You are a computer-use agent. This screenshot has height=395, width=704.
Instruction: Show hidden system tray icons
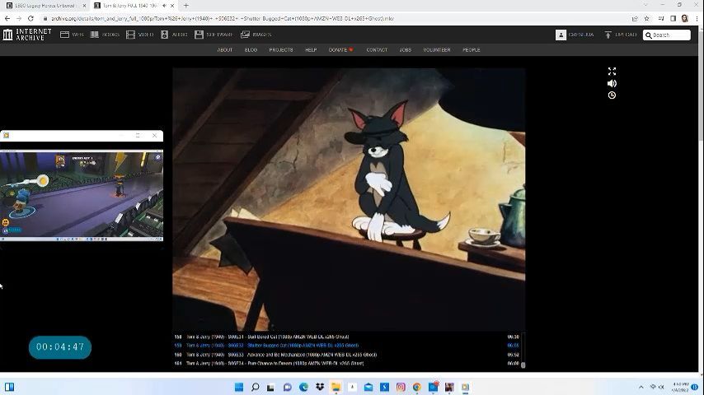pos(641,387)
